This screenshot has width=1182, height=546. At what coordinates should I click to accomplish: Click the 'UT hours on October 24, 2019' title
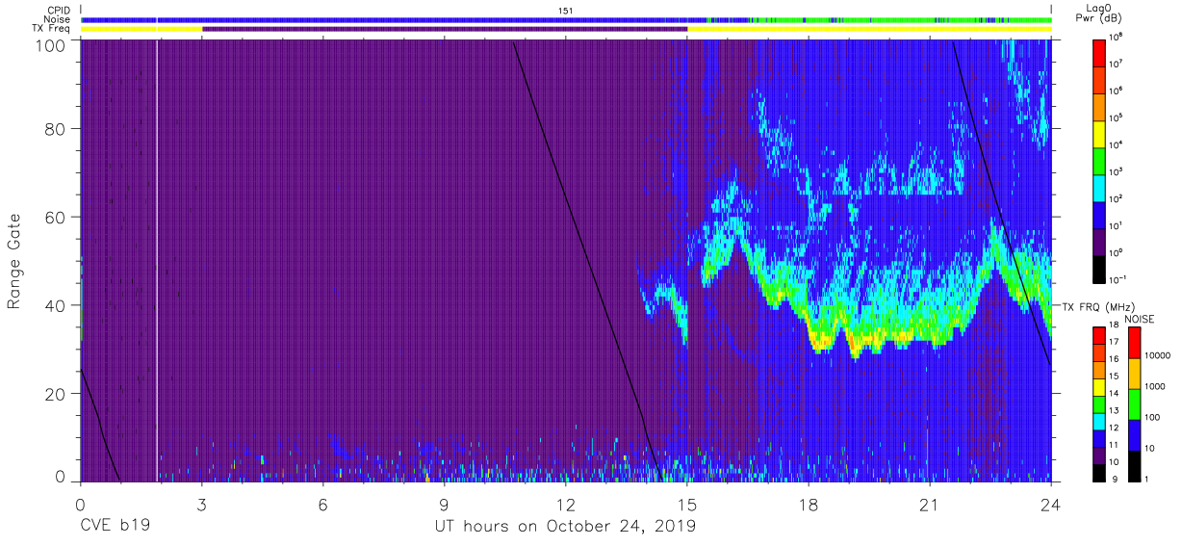[565, 527]
